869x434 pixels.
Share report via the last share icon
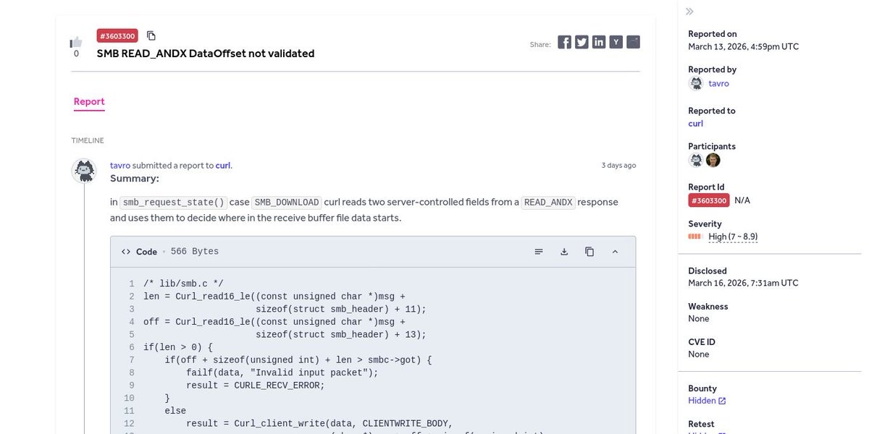point(634,42)
